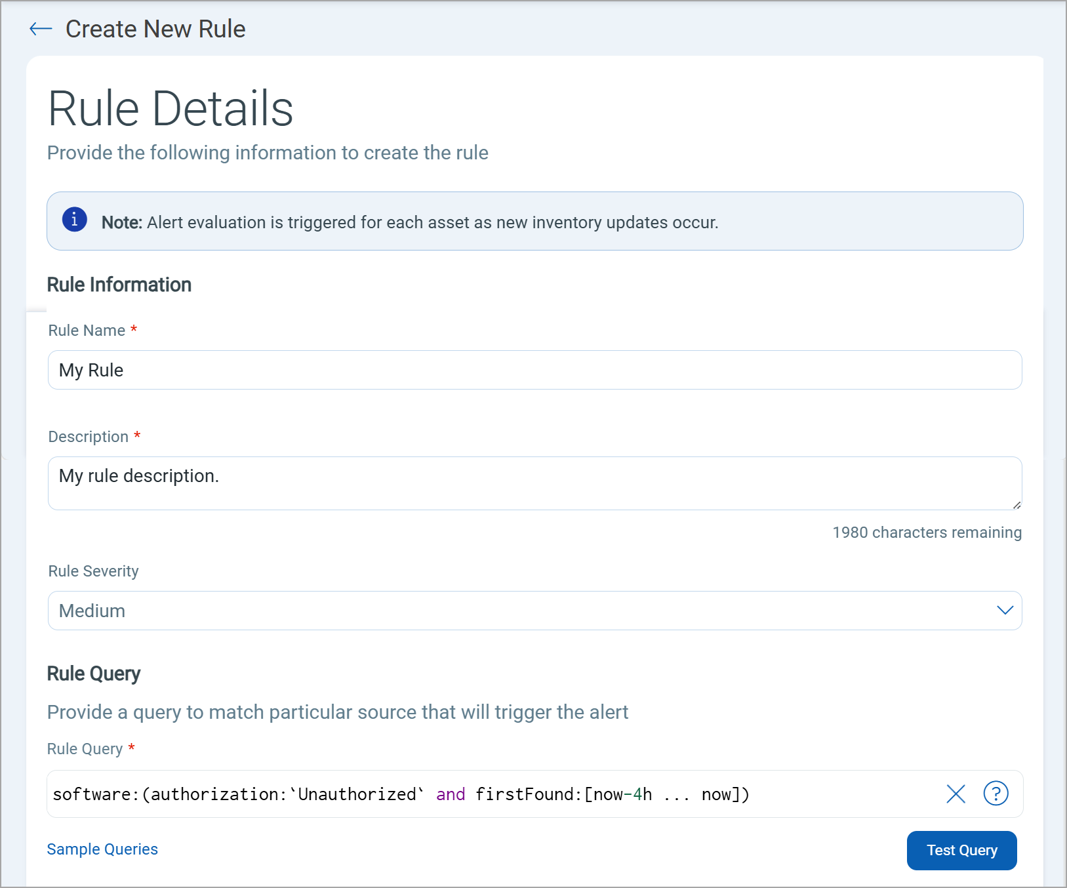Clear the rule query with X icon
This screenshot has width=1067, height=888.
pos(956,794)
